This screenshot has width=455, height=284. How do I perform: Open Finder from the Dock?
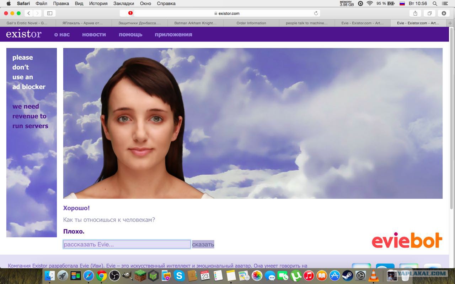(x=50, y=275)
